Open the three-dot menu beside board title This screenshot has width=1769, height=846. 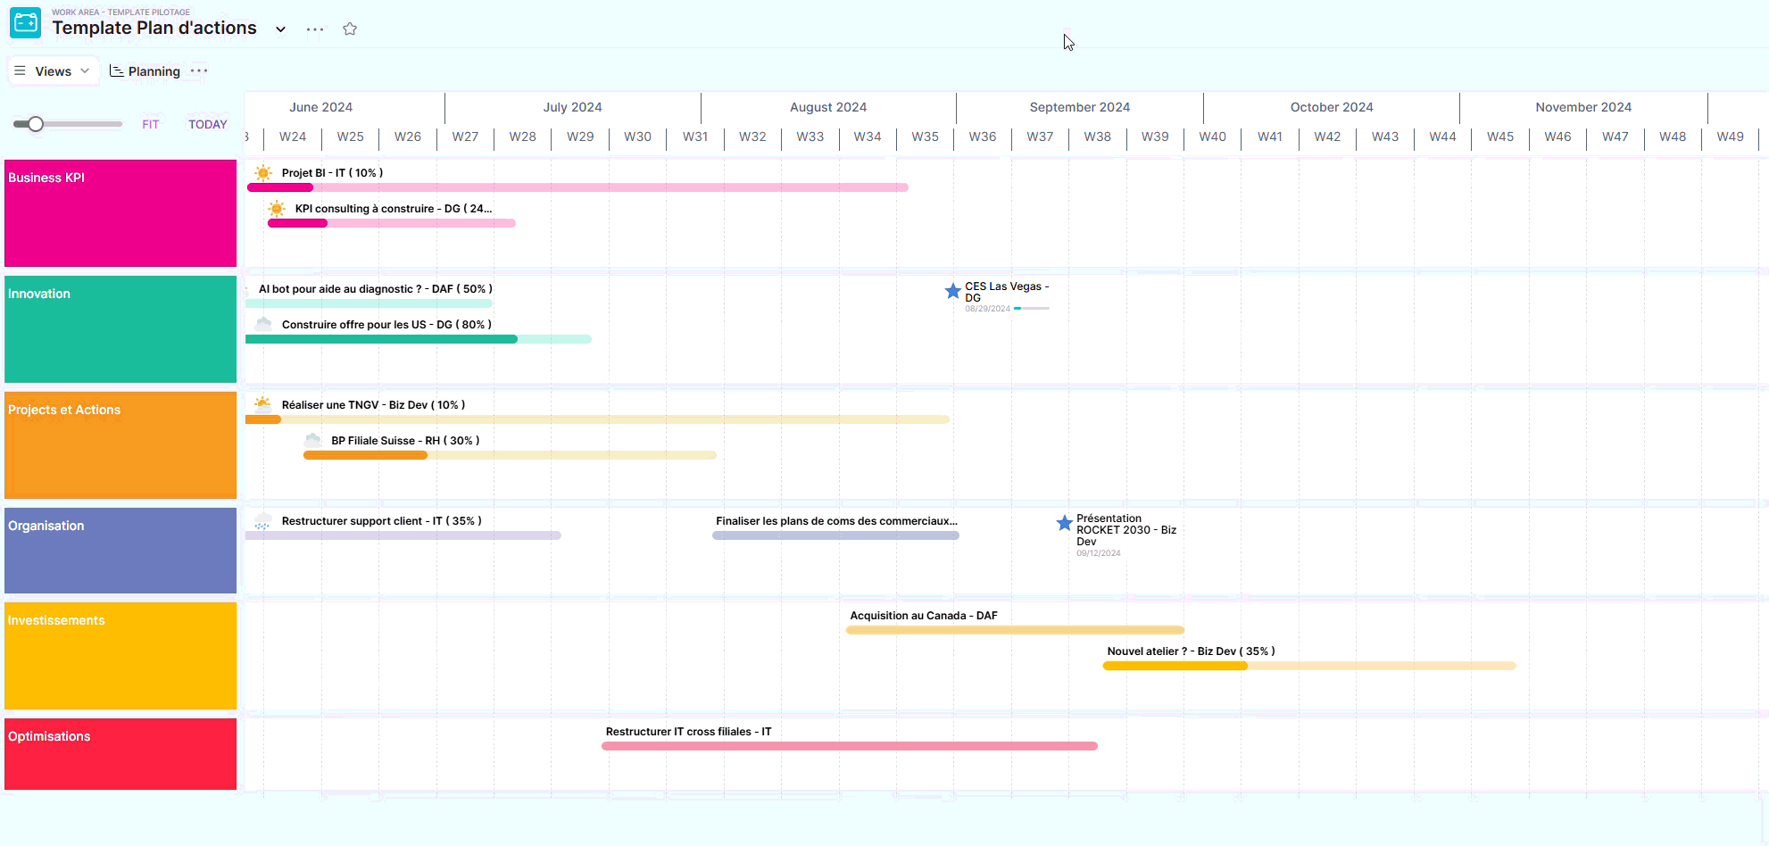point(315,29)
